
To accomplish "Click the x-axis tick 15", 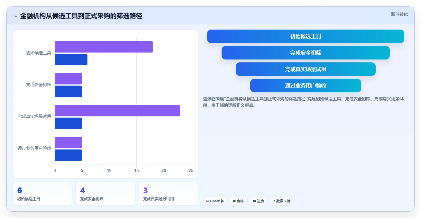I will 136,170.
